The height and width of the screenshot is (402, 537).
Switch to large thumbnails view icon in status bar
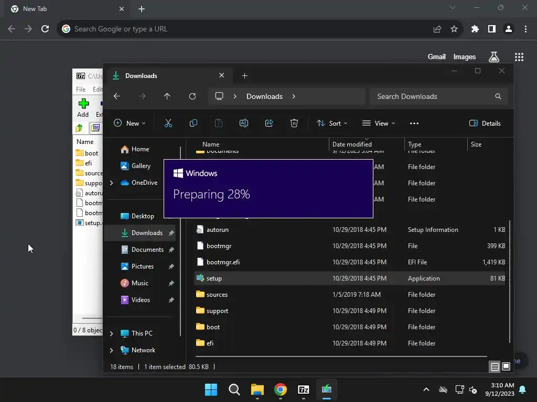pos(506,367)
